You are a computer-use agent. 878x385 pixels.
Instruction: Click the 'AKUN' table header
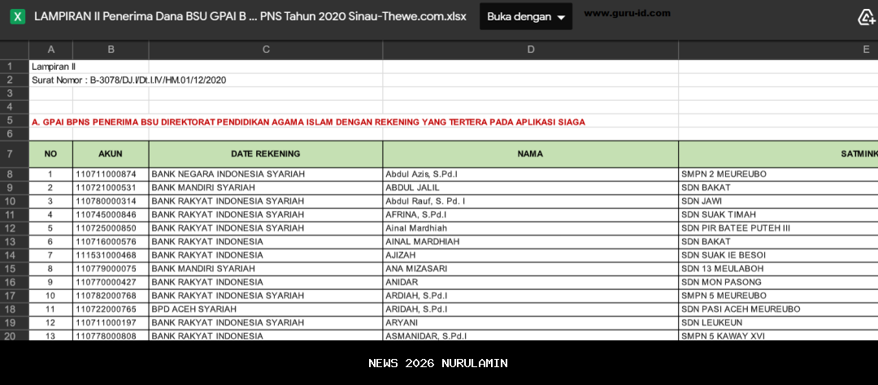[111, 154]
